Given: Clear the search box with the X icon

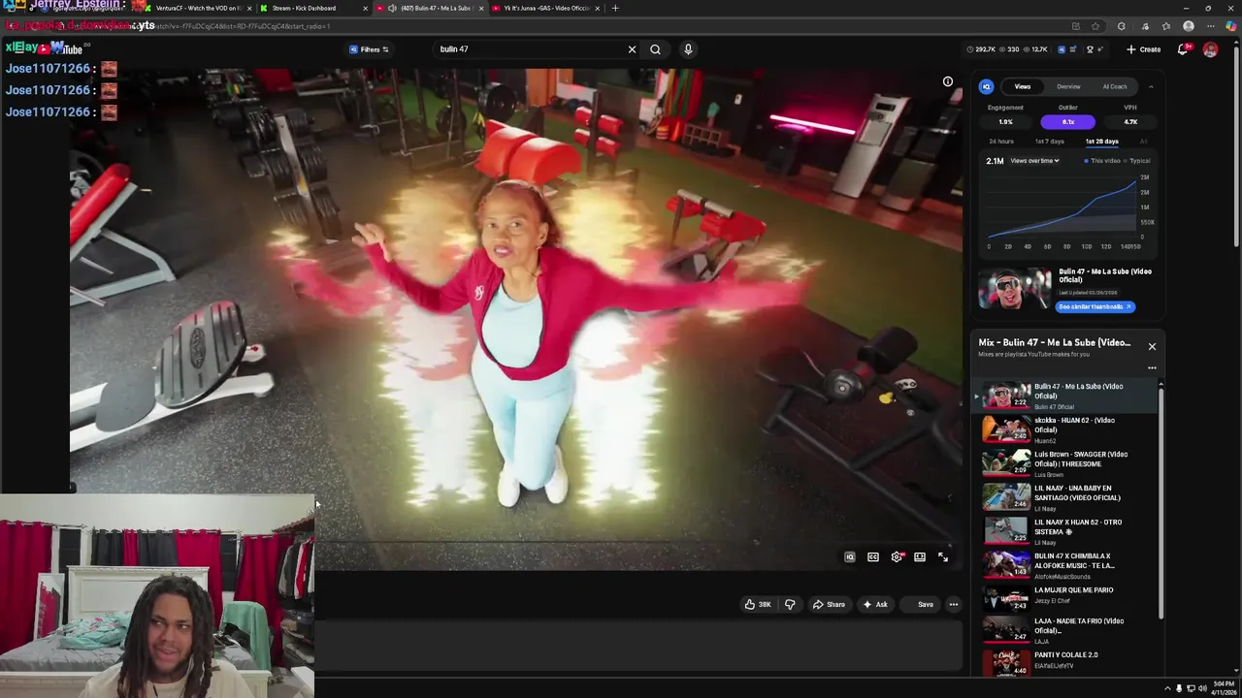Looking at the screenshot, I should click(x=632, y=49).
